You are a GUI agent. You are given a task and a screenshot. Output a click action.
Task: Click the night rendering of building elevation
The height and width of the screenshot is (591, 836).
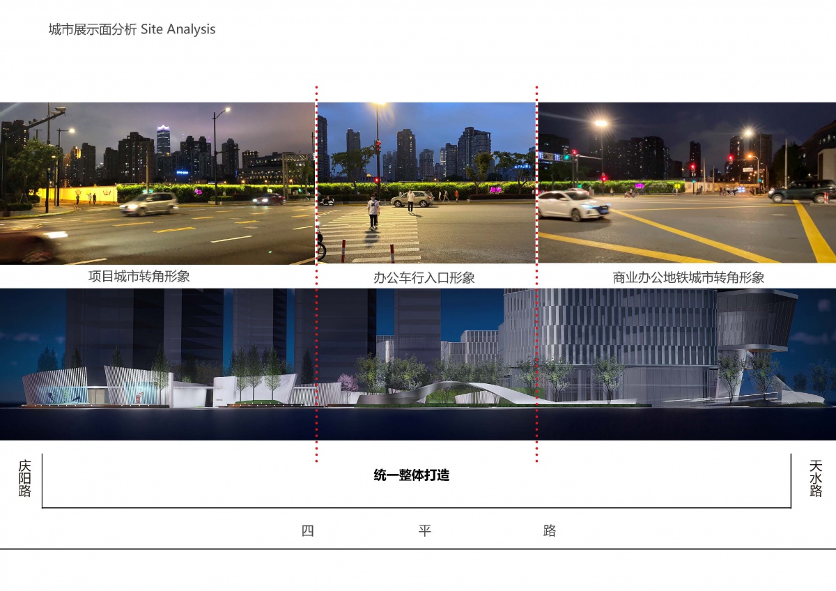coord(418,364)
